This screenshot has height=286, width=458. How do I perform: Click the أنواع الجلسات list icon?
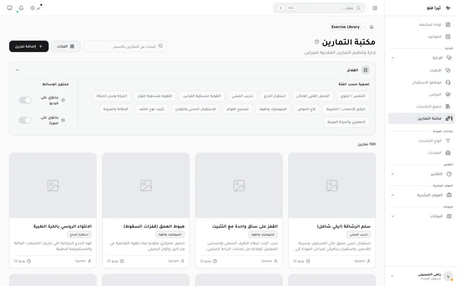448,141
